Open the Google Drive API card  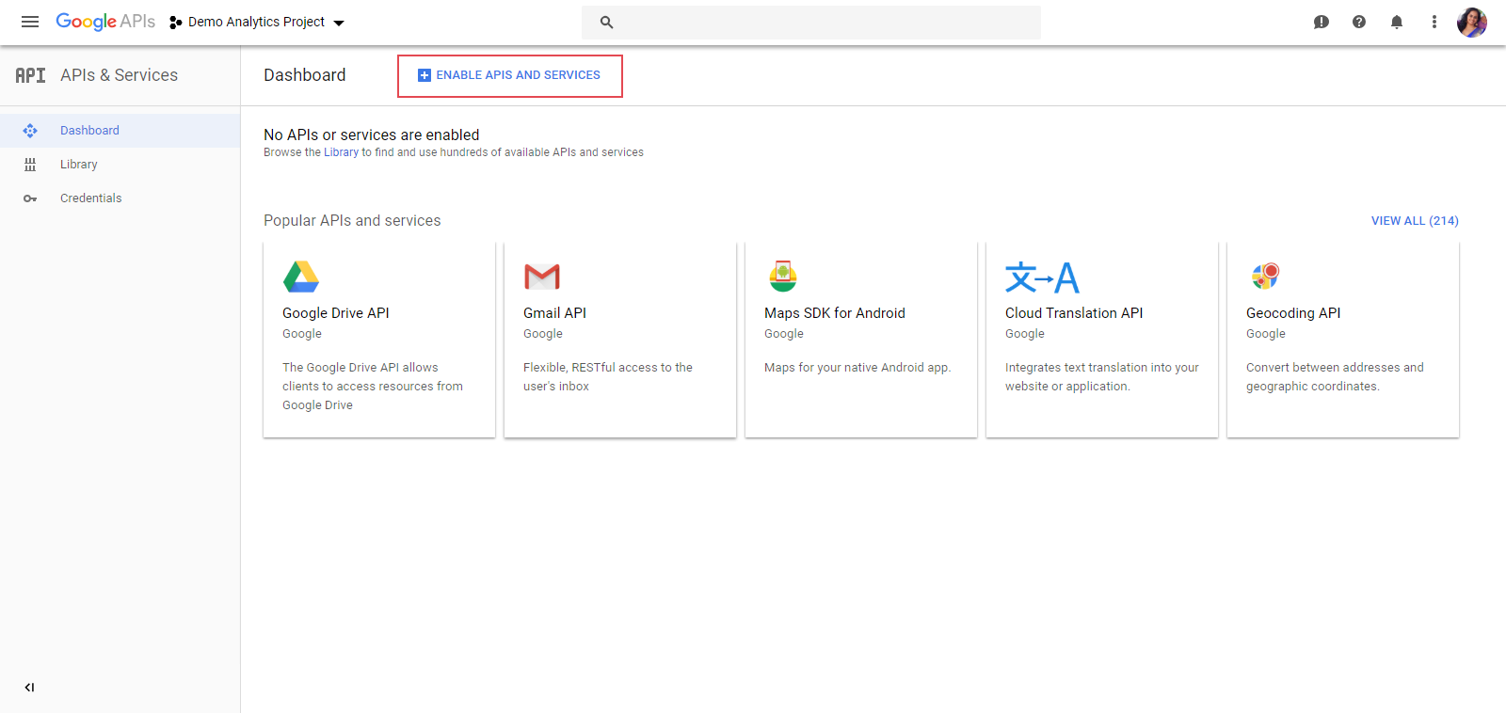[x=379, y=340]
